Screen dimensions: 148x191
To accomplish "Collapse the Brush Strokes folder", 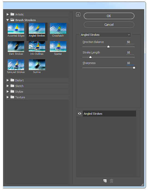I will pyautogui.click(x=8, y=20).
